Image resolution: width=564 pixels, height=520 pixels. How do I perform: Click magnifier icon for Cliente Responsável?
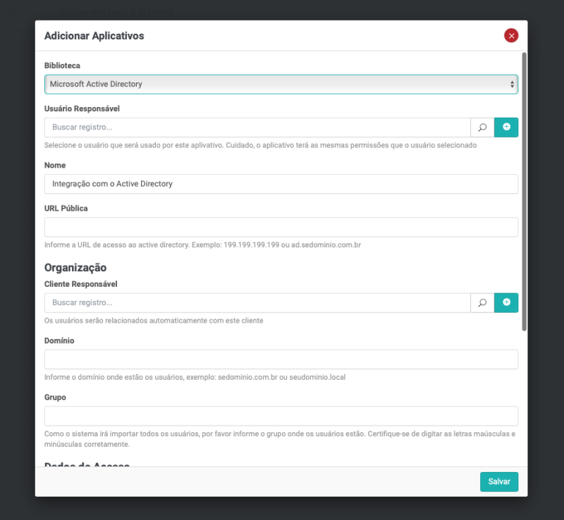[482, 303]
